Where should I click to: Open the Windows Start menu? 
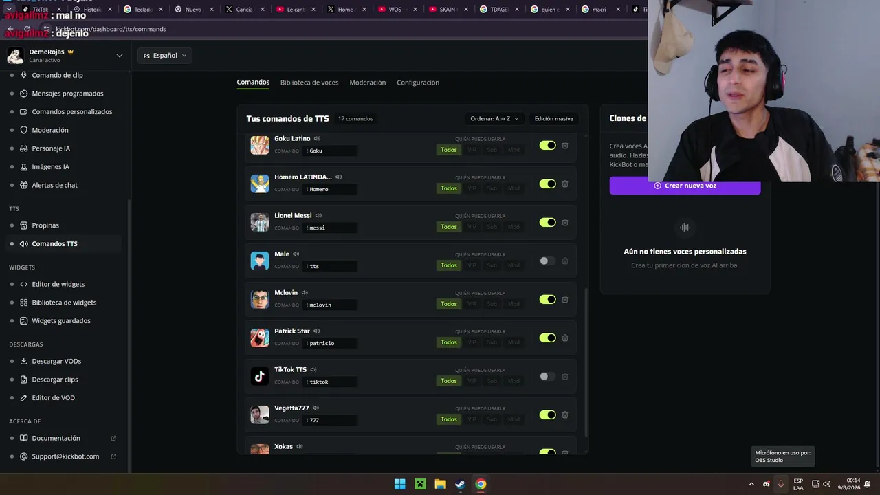tap(399, 484)
